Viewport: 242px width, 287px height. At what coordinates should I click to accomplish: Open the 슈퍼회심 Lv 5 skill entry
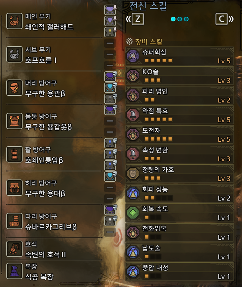click(x=180, y=56)
